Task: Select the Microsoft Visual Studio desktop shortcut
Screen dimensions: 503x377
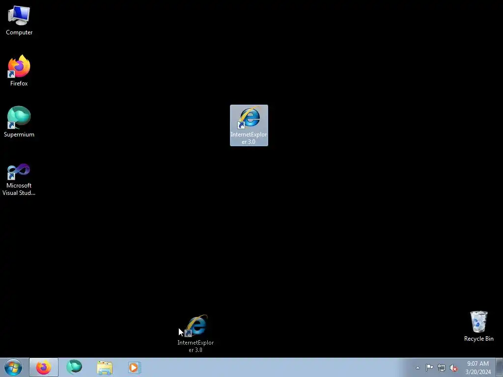Action: click(19, 180)
